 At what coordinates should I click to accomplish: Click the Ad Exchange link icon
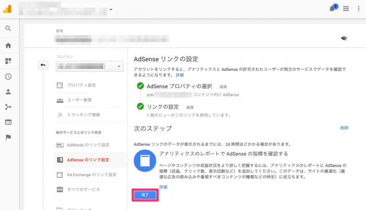(x=60, y=175)
